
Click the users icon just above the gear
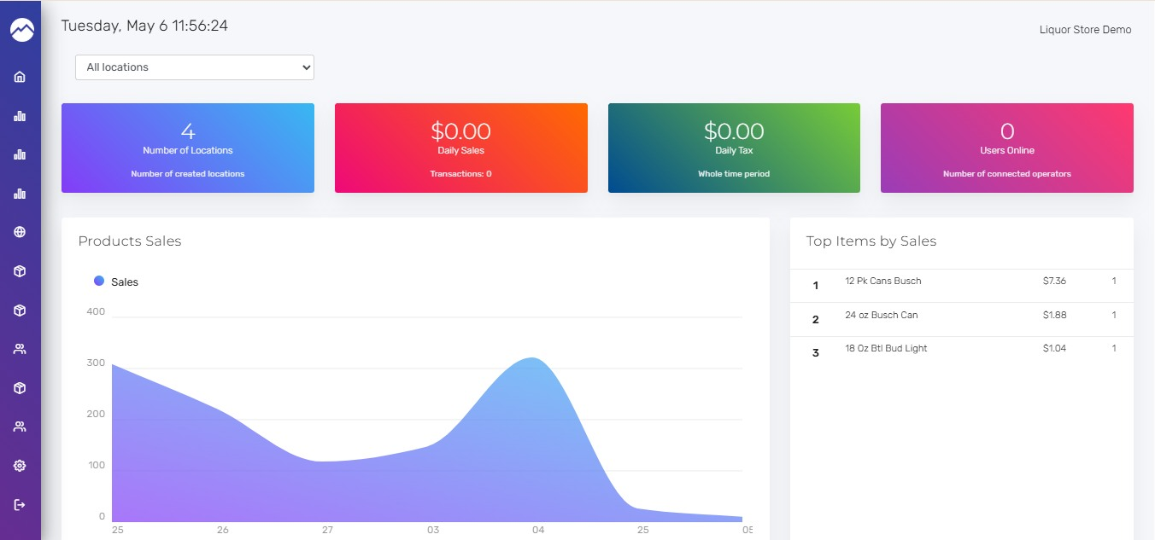20,427
